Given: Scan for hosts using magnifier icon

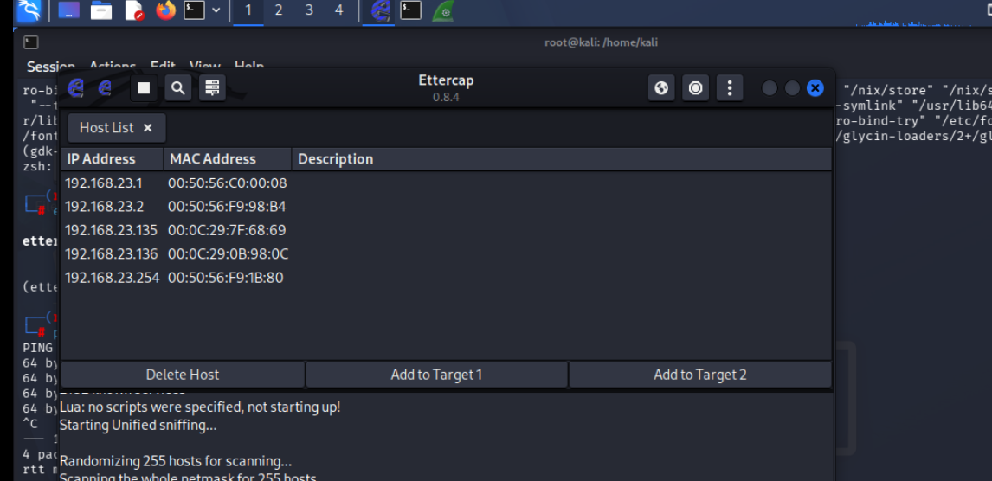Looking at the screenshot, I should pyautogui.click(x=178, y=88).
